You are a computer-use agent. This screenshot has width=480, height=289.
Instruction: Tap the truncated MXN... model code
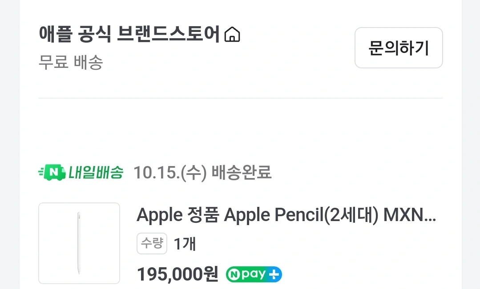(410, 215)
